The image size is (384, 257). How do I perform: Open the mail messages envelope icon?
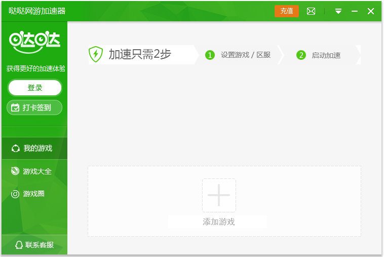click(x=311, y=11)
